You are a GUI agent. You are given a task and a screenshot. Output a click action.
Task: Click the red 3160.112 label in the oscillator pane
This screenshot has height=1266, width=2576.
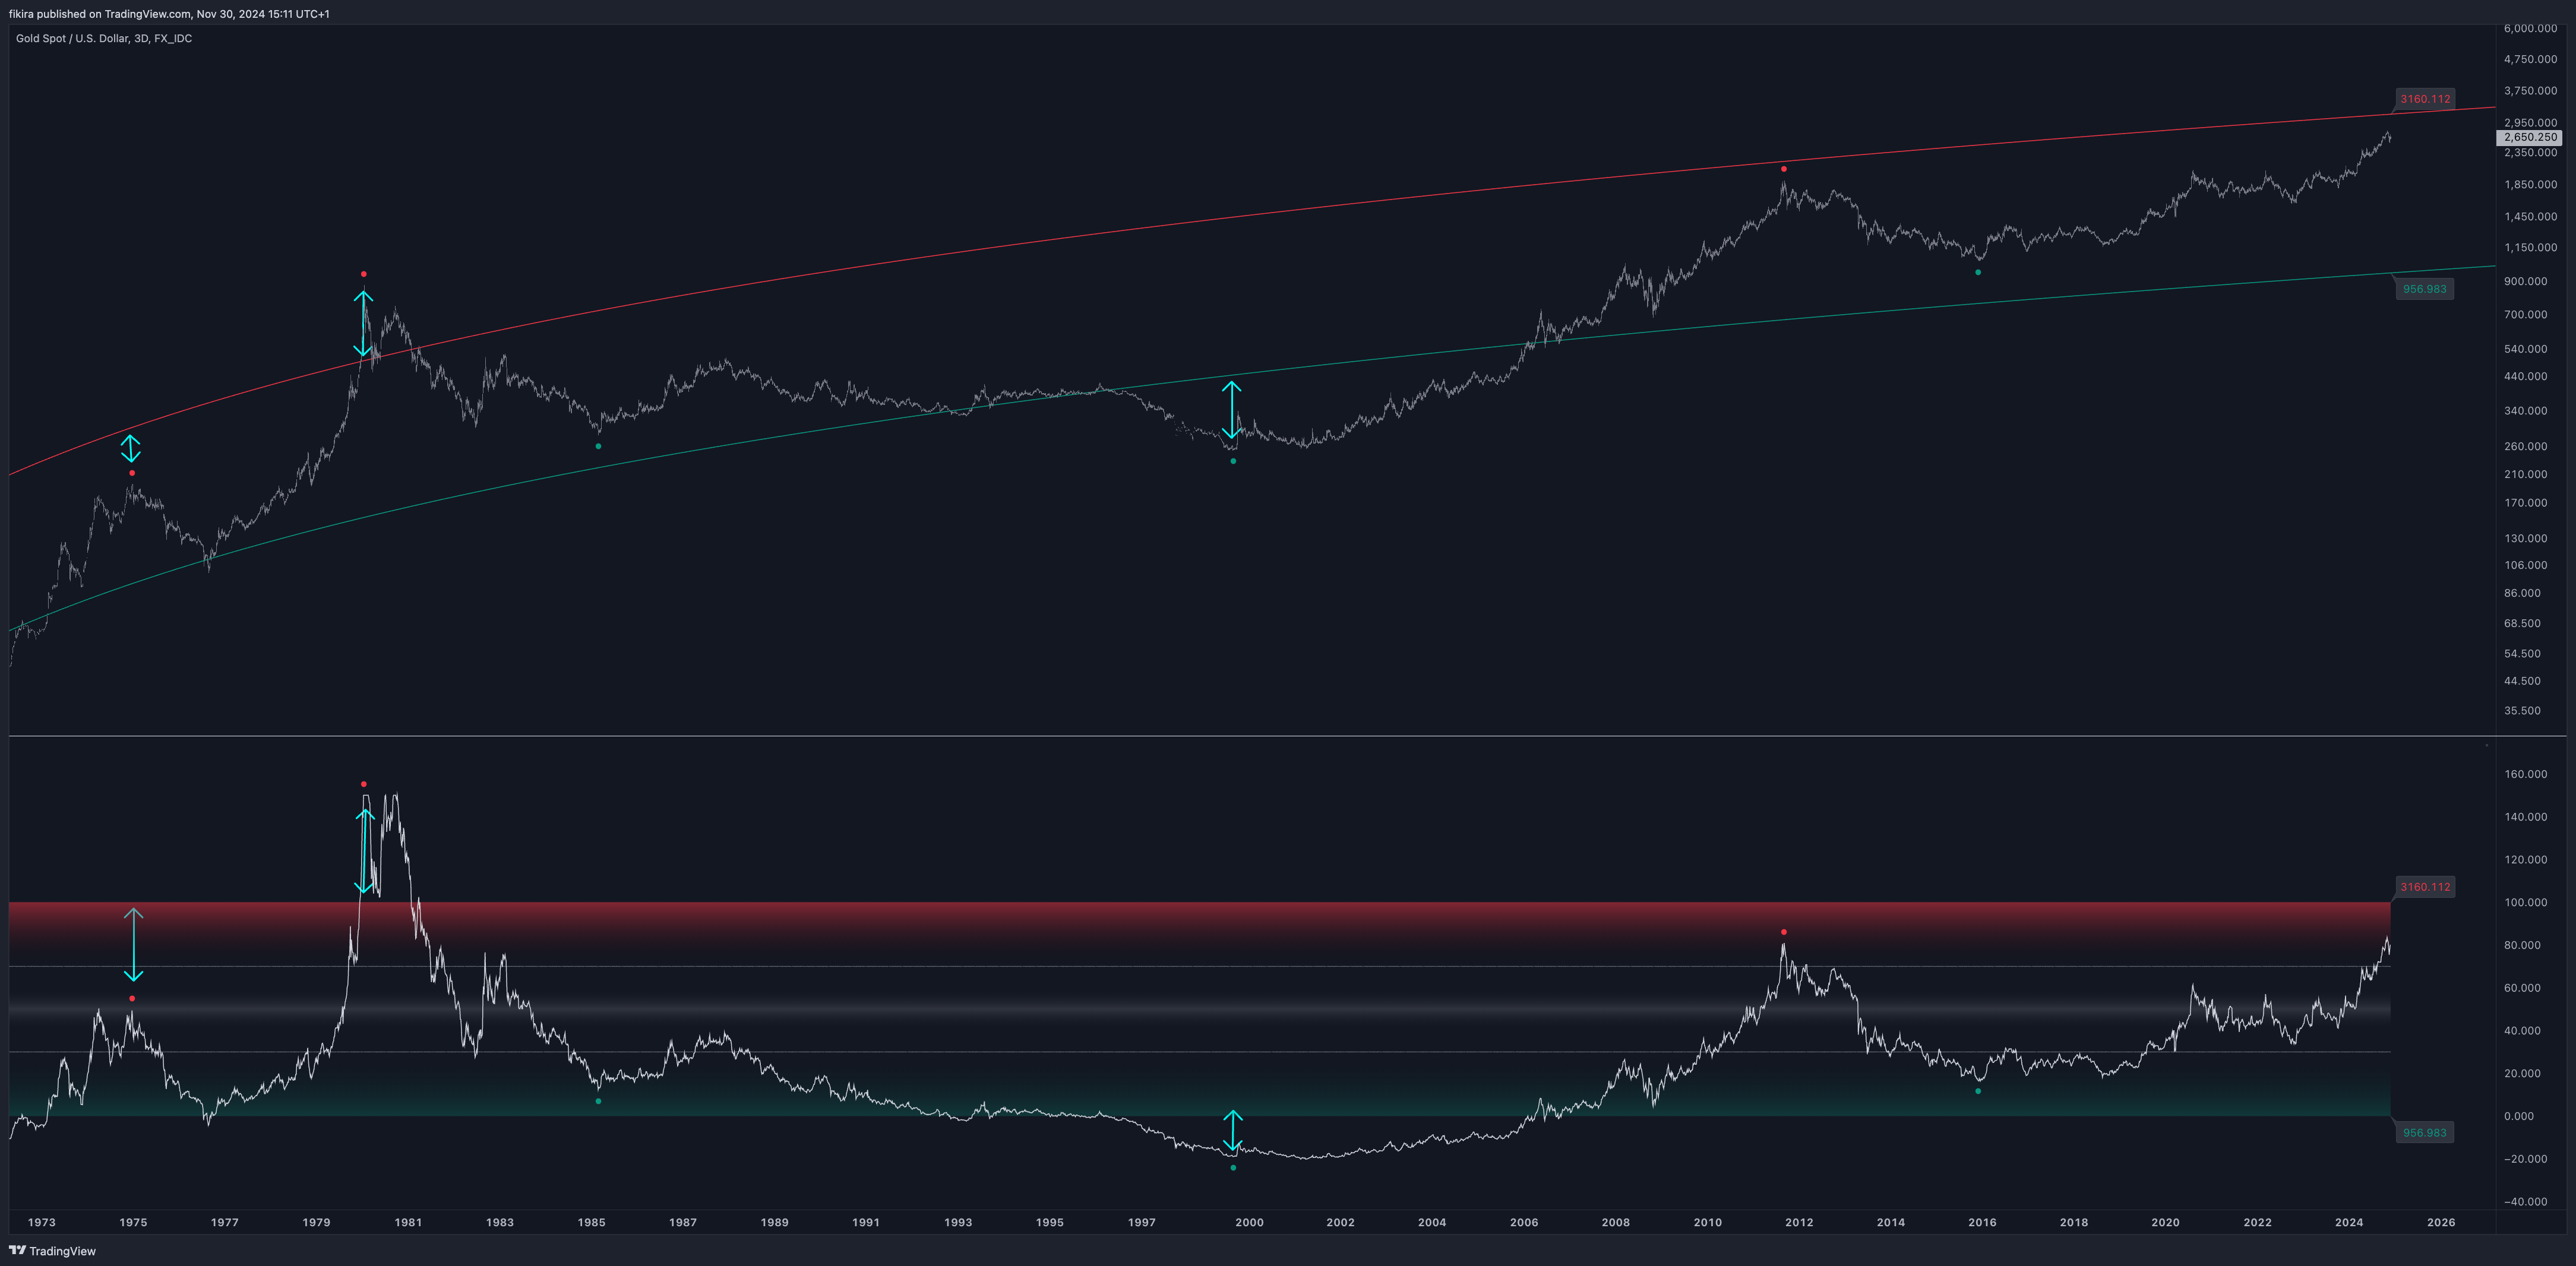(2425, 887)
